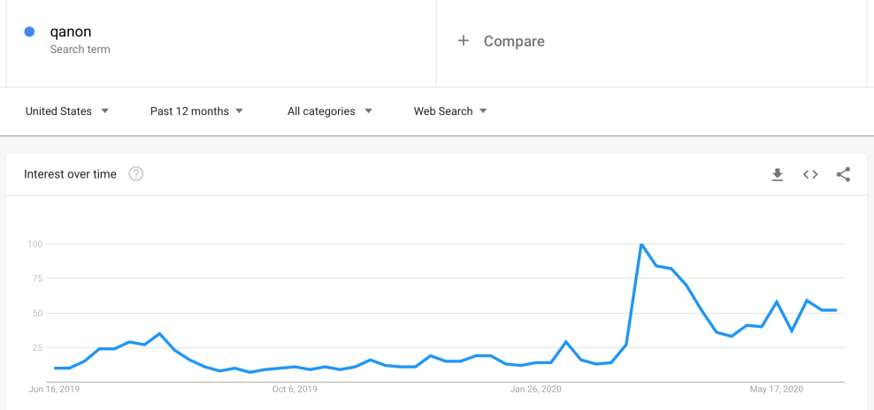The width and height of the screenshot is (874, 410).
Task: Click the 75 gridline value label
Action: pyautogui.click(x=35, y=278)
